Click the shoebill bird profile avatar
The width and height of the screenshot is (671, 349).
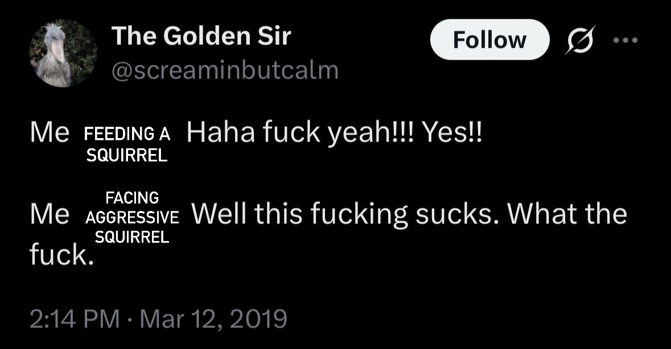63,53
